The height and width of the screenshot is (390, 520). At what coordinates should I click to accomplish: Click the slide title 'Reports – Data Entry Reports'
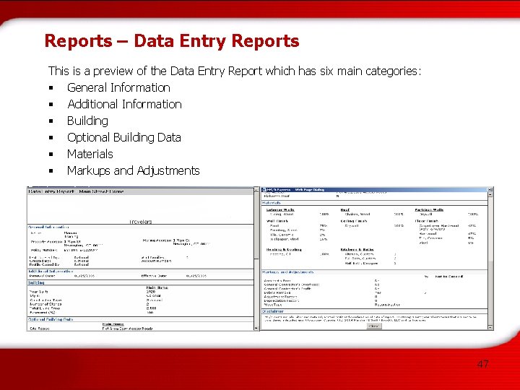pos(172,41)
